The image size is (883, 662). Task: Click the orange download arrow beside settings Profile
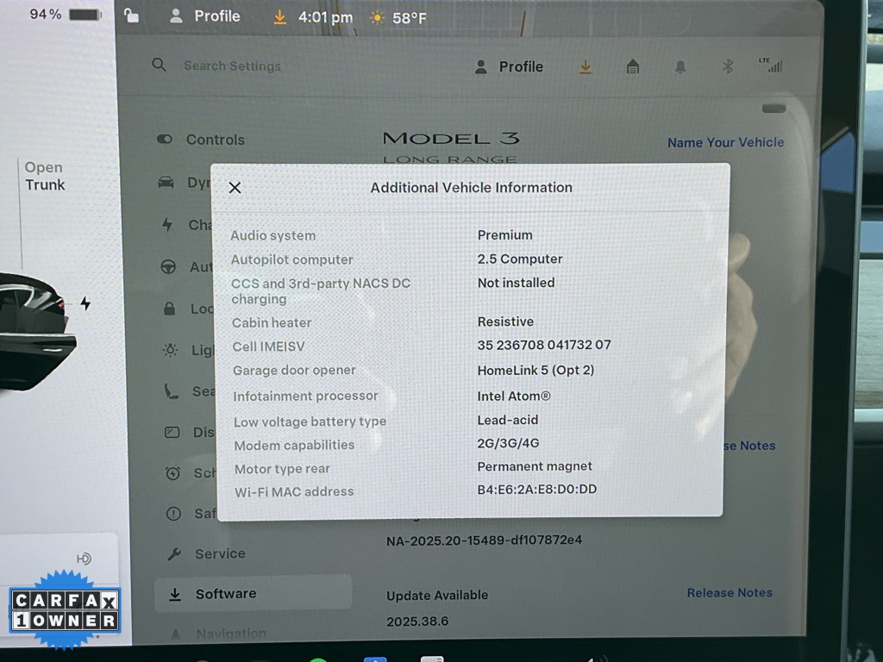click(586, 67)
